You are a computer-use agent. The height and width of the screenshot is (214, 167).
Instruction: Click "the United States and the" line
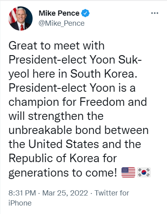tap(75, 144)
